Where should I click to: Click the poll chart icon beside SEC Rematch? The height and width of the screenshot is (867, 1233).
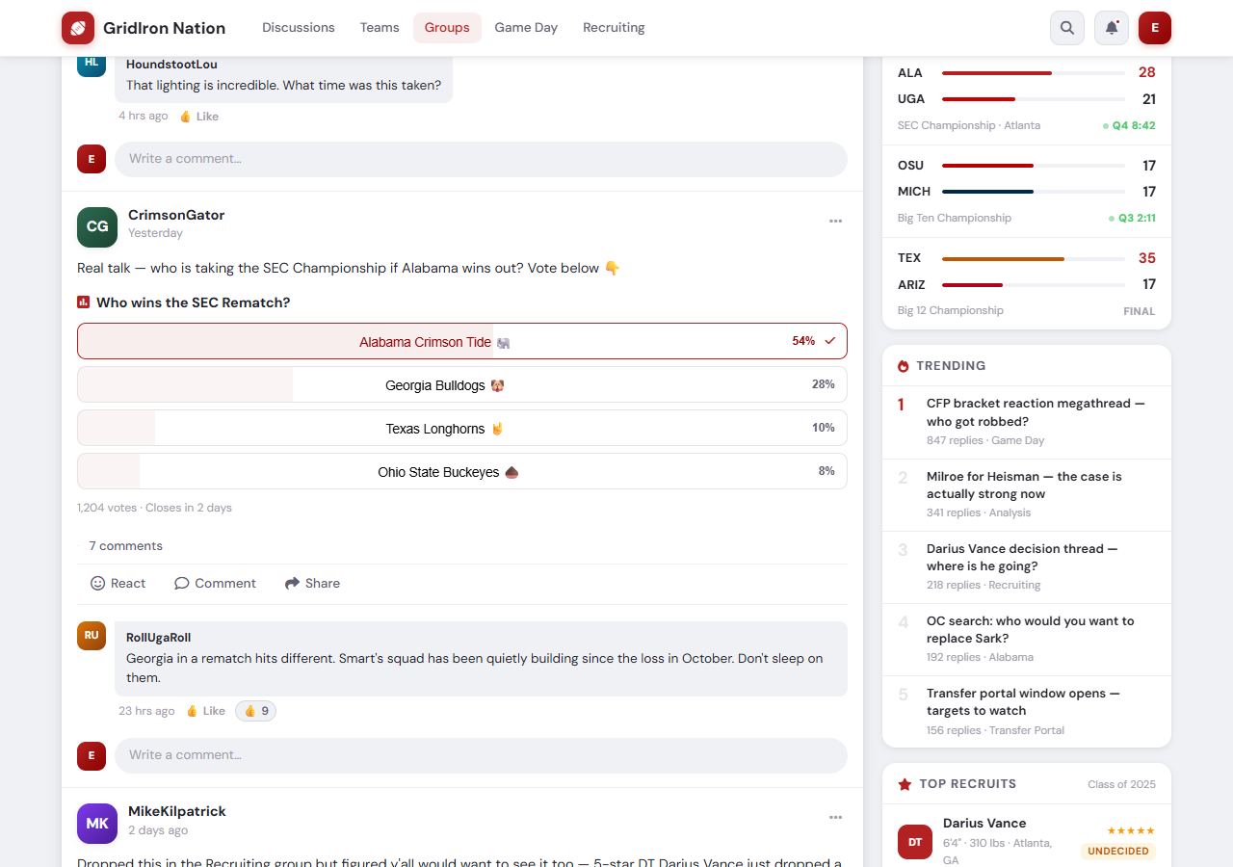(x=83, y=302)
